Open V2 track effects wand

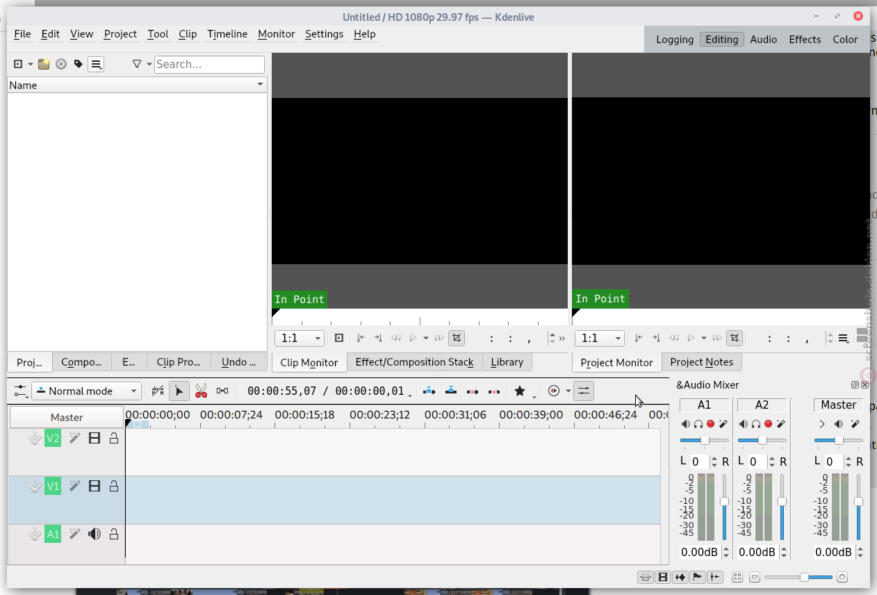tap(74, 438)
